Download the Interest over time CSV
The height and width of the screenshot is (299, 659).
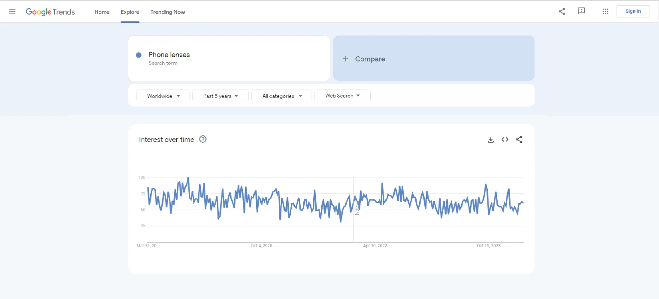(x=491, y=140)
